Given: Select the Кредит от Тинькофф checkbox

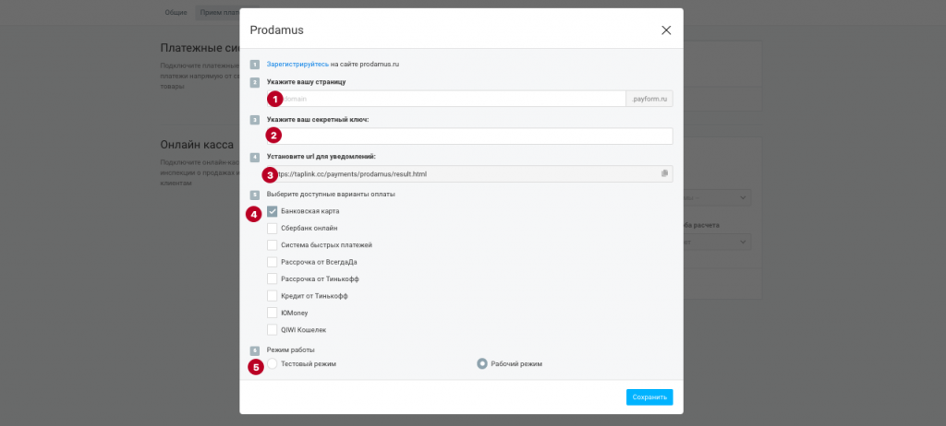Looking at the screenshot, I should tap(273, 296).
